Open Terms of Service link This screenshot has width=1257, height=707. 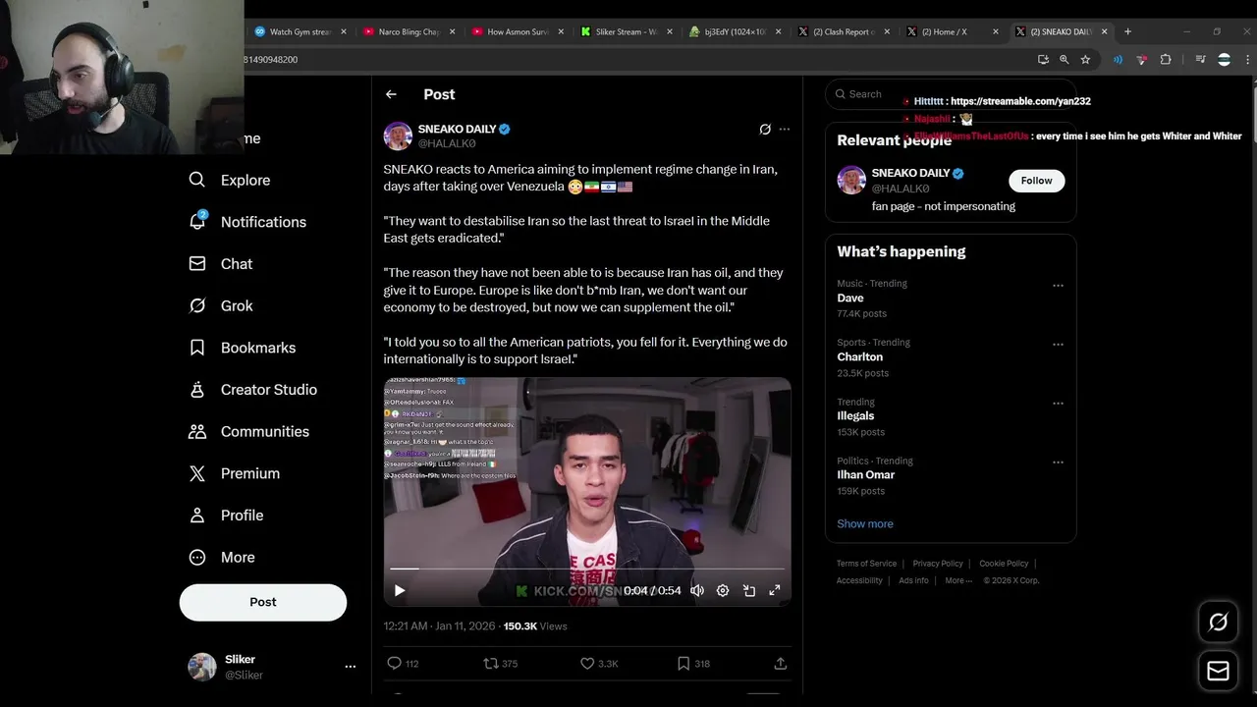866,564
